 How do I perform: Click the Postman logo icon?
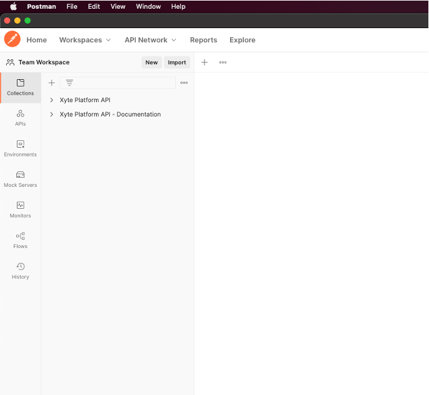tap(12, 39)
